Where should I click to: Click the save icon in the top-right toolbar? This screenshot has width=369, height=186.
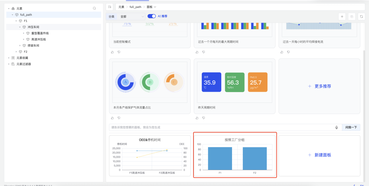tap(352, 16)
